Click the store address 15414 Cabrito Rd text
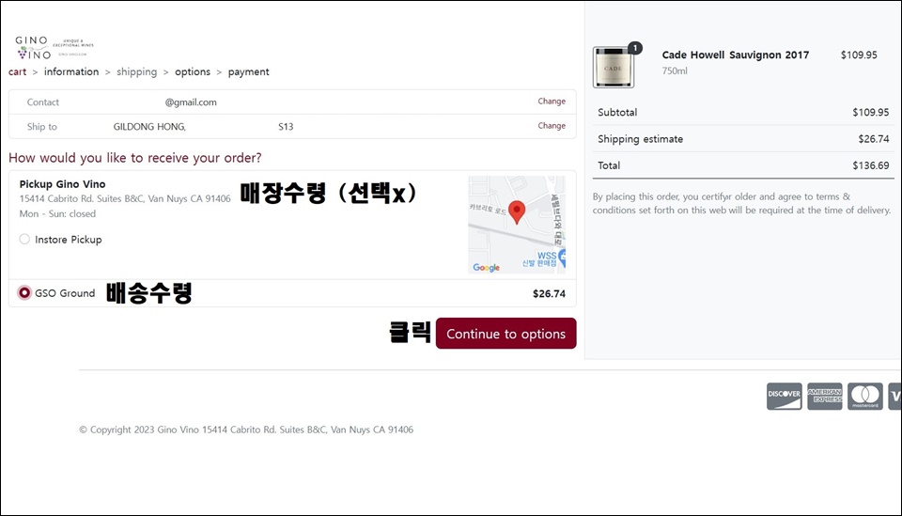 click(x=125, y=198)
